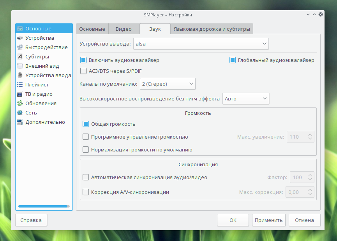Click the ТВ и радио television icon
The height and width of the screenshot is (241, 337).
click(20, 94)
